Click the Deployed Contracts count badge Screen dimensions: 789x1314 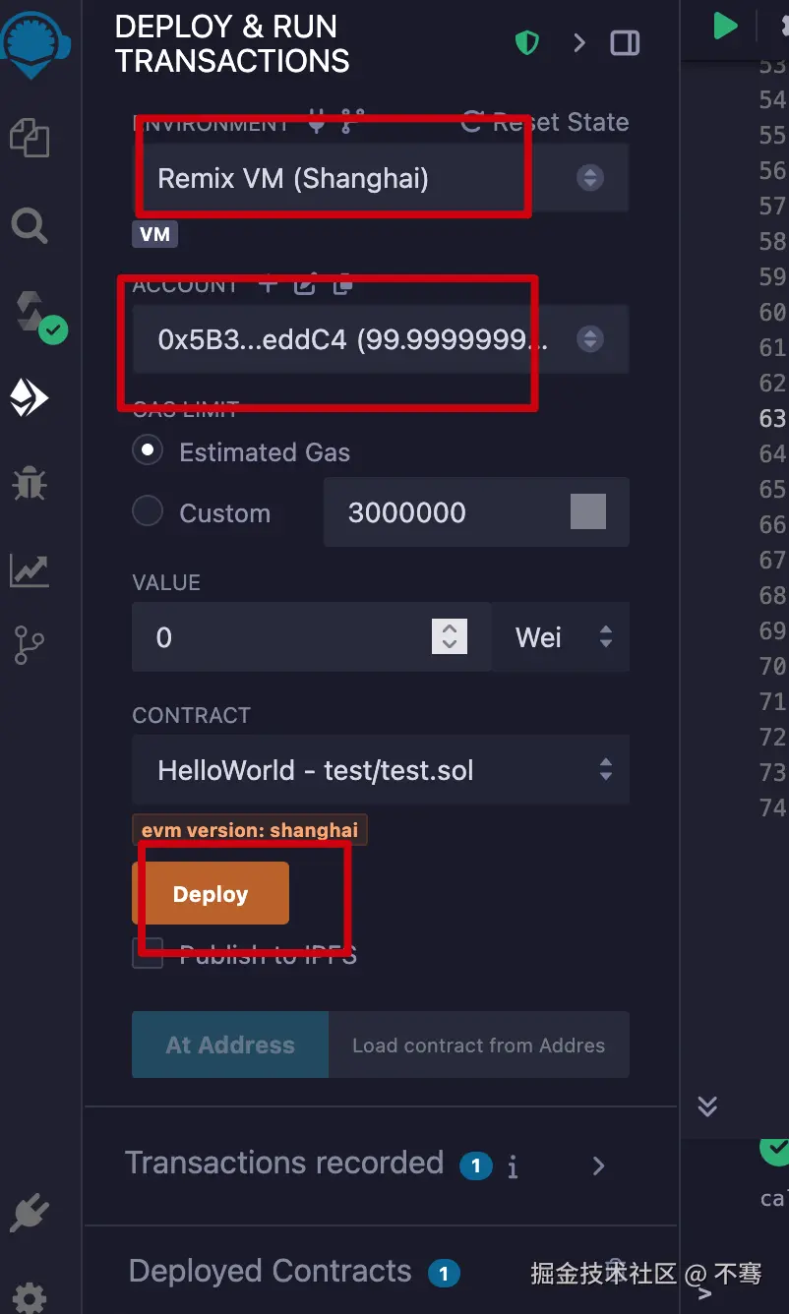tap(444, 1274)
